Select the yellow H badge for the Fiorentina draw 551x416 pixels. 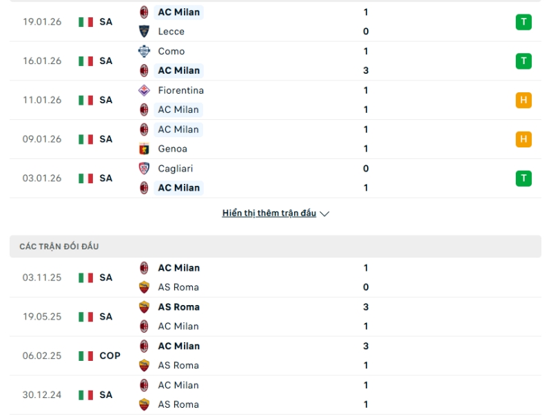[523, 100]
